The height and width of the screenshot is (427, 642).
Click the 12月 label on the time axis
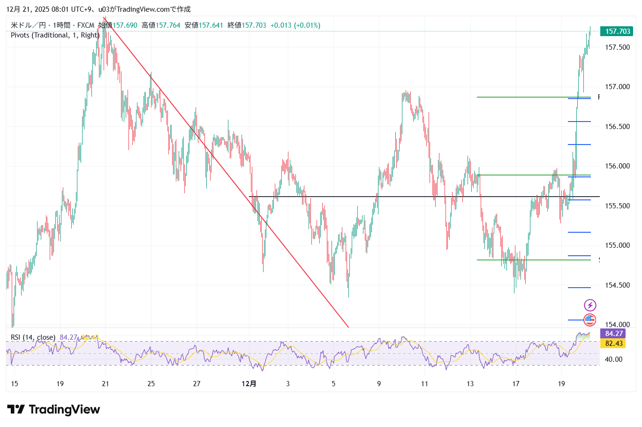coord(249,384)
